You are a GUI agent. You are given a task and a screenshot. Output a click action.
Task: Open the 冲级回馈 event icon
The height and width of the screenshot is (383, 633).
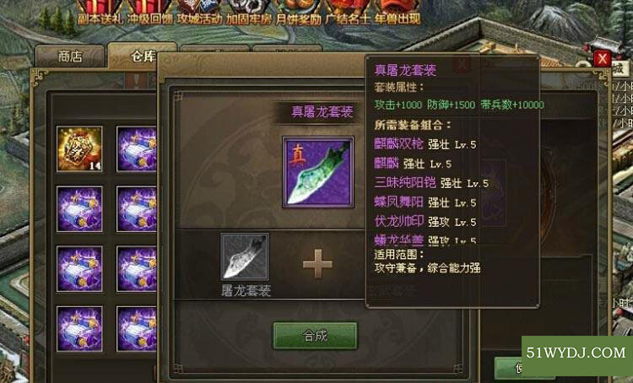tap(149, 12)
